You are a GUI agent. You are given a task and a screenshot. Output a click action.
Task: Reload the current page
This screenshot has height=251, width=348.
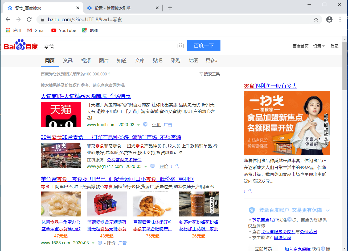(29, 19)
